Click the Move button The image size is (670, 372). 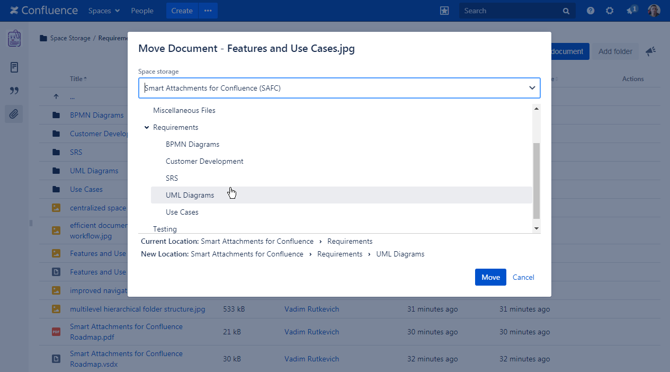click(x=490, y=277)
